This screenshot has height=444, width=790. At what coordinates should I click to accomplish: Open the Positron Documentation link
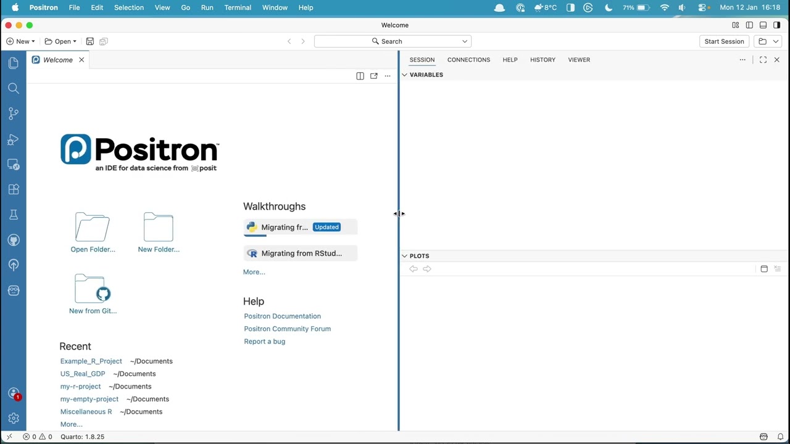click(282, 316)
